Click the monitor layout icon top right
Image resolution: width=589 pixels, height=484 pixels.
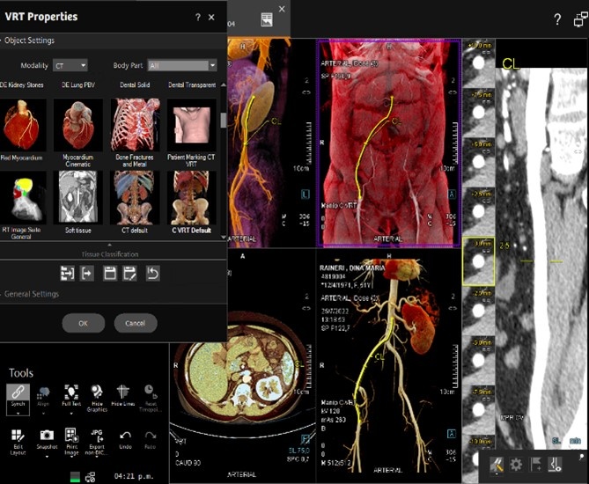tap(581, 18)
